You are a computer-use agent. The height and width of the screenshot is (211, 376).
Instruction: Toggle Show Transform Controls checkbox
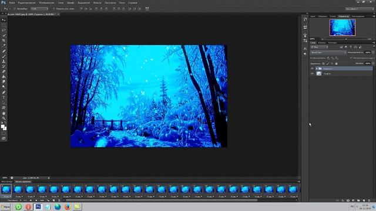tap(54, 9)
